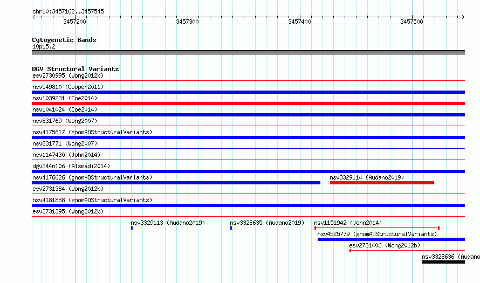Open the nsv3328636 (Audano label
This screenshot has height=283, width=480.
(x=451, y=257)
